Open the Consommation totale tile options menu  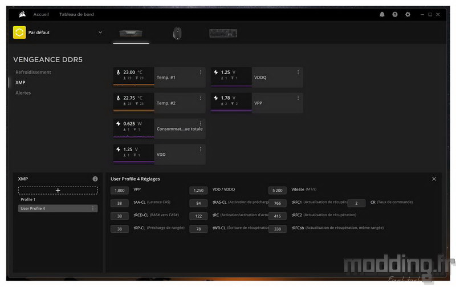pyautogui.click(x=201, y=123)
